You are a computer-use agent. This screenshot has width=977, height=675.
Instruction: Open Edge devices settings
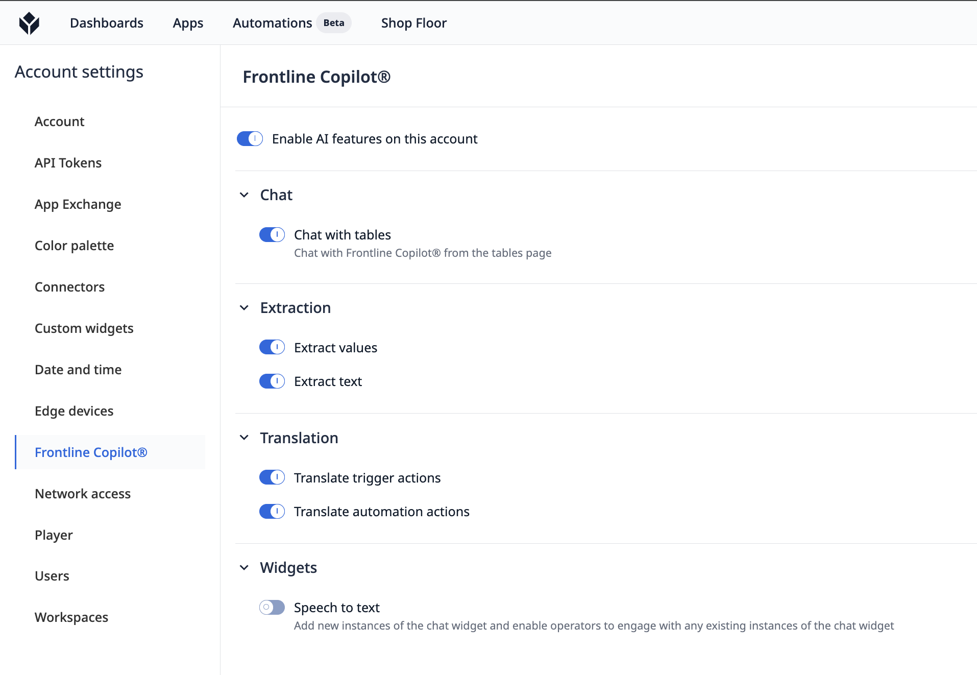pyautogui.click(x=74, y=411)
